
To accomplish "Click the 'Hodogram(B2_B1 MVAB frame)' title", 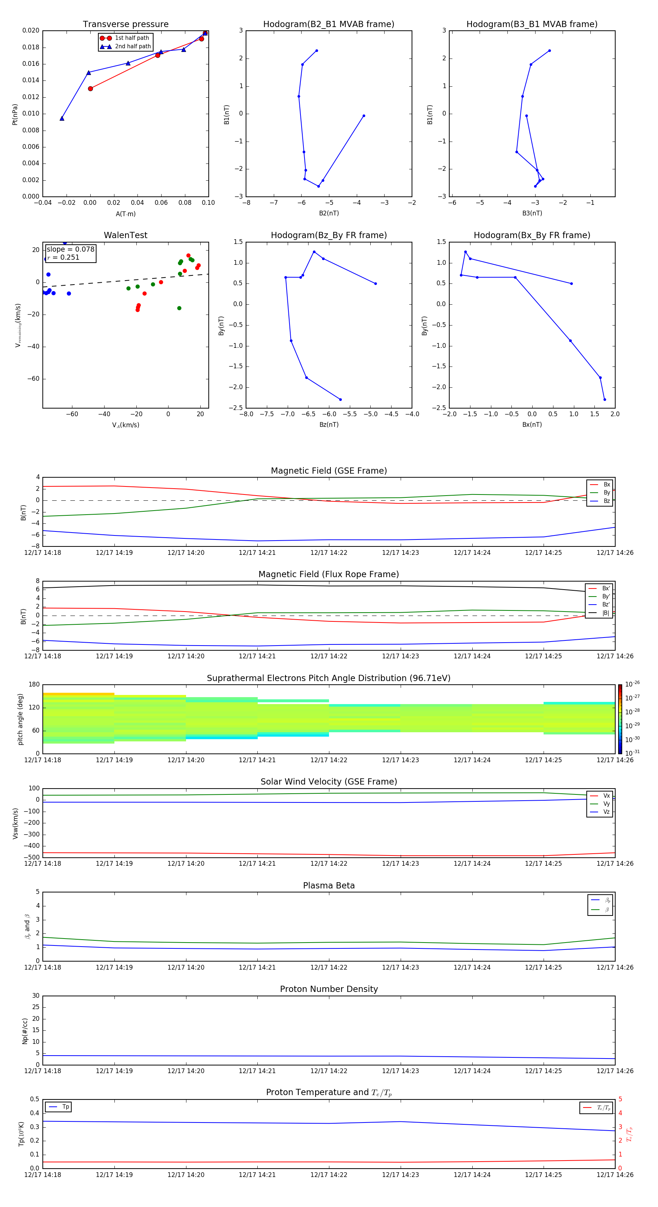I will 329,25.
